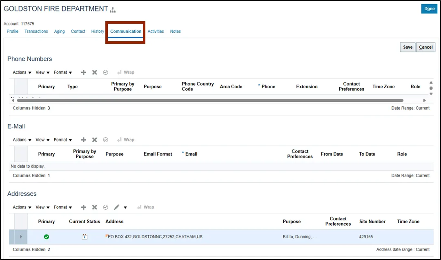Click Wrap in the Phone Numbers toolbar

[126, 72]
